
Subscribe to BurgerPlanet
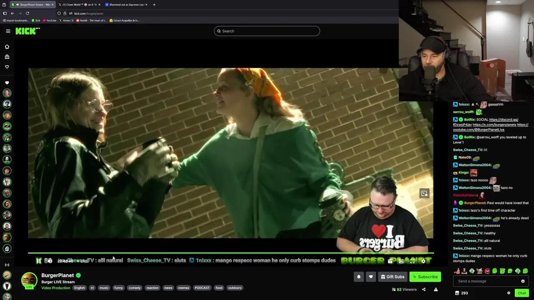(425, 277)
